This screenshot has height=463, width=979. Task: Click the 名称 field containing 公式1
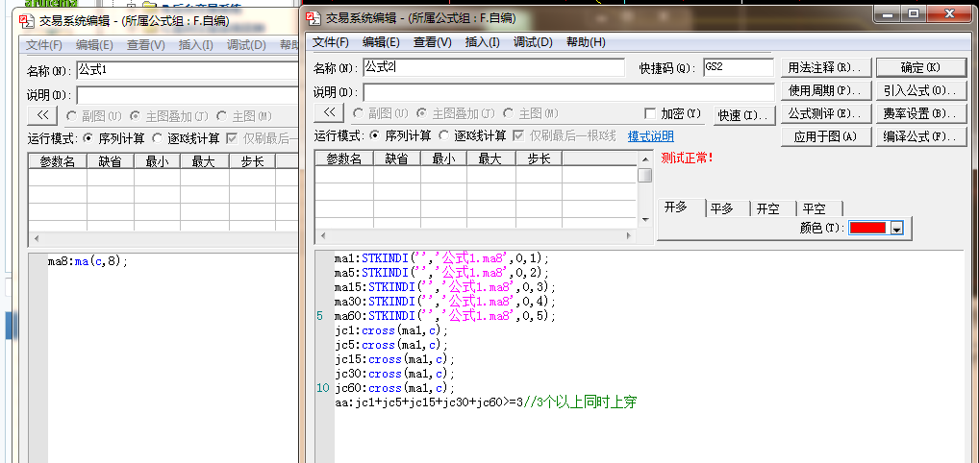[188, 70]
